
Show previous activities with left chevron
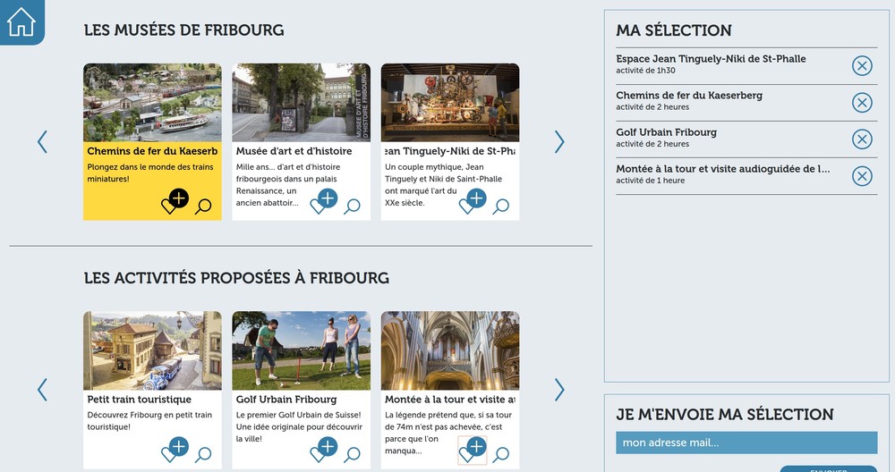42,390
